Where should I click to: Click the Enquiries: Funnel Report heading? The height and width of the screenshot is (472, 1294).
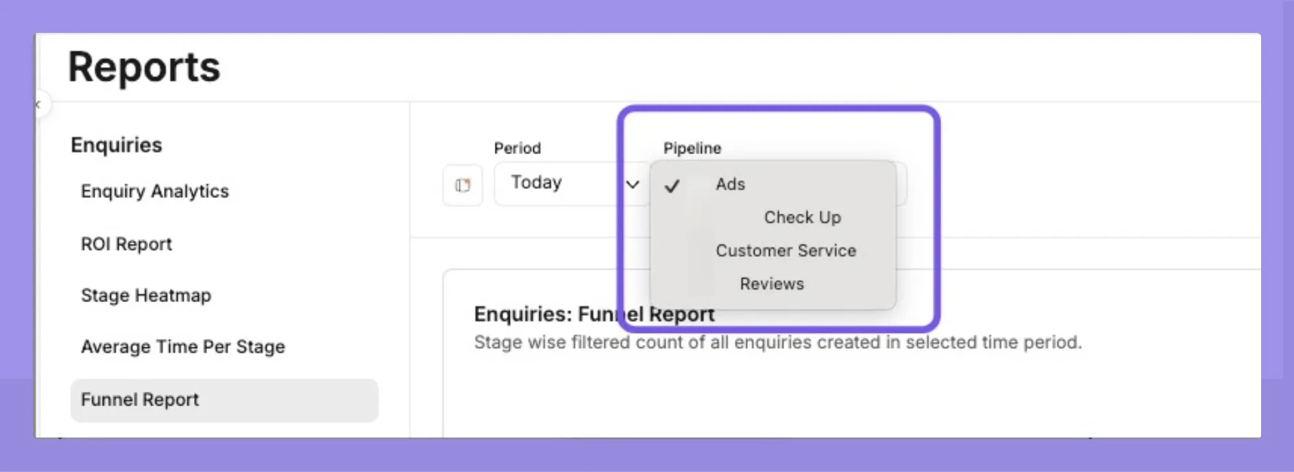point(594,314)
